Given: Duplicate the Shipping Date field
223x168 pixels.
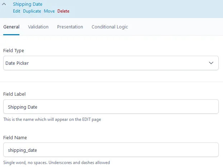Looking at the screenshot, I should pyautogui.click(x=32, y=11).
